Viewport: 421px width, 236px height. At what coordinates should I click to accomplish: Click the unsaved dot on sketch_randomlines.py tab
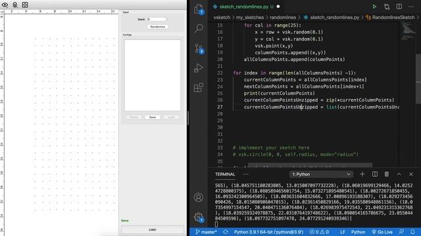278,7
